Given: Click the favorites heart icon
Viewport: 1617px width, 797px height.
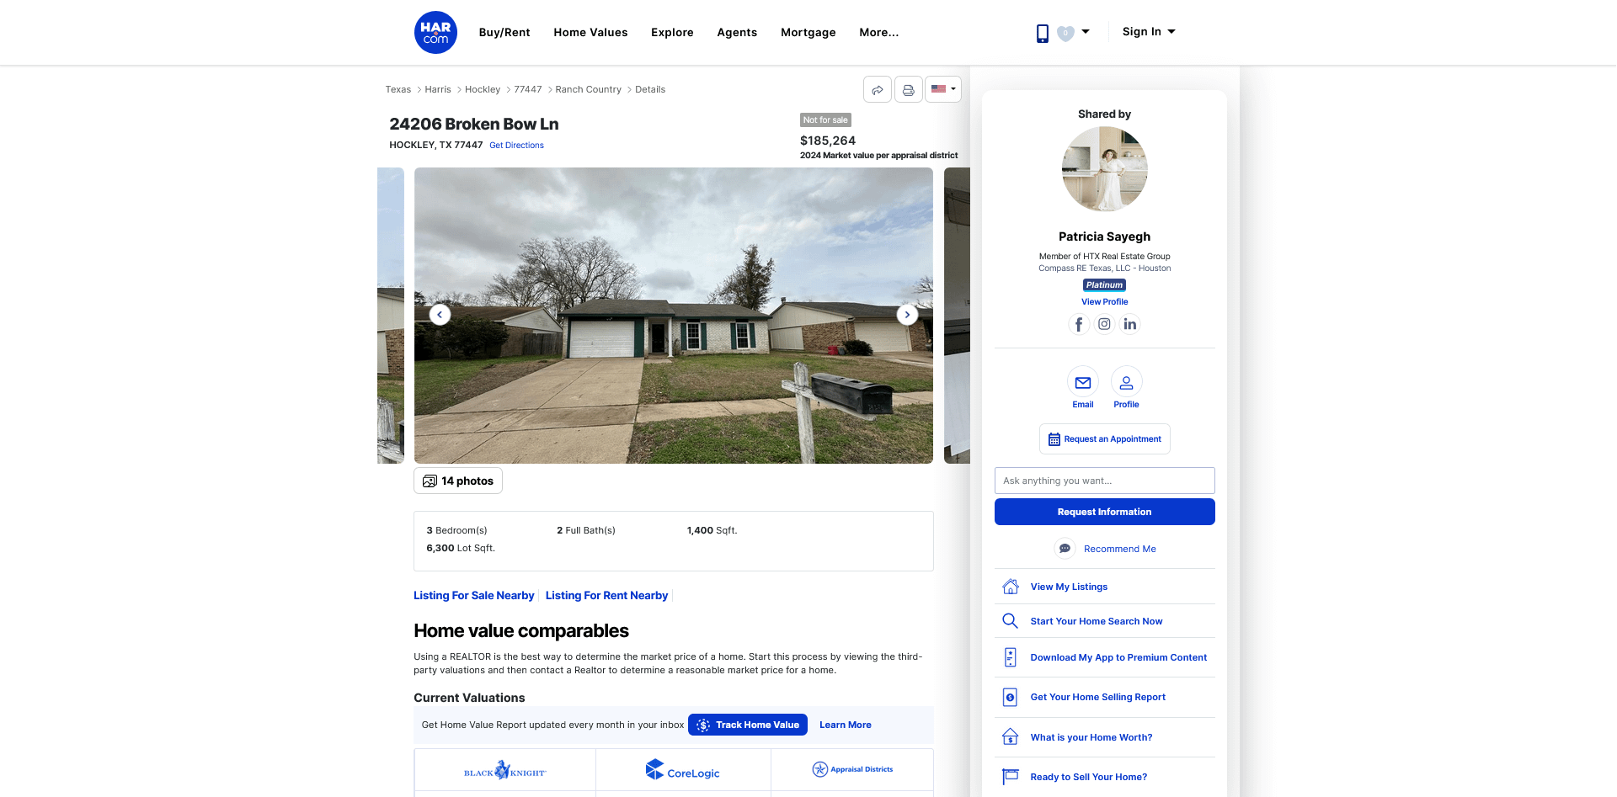Looking at the screenshot, I should pyautogui.click(x=1065, y=33).
